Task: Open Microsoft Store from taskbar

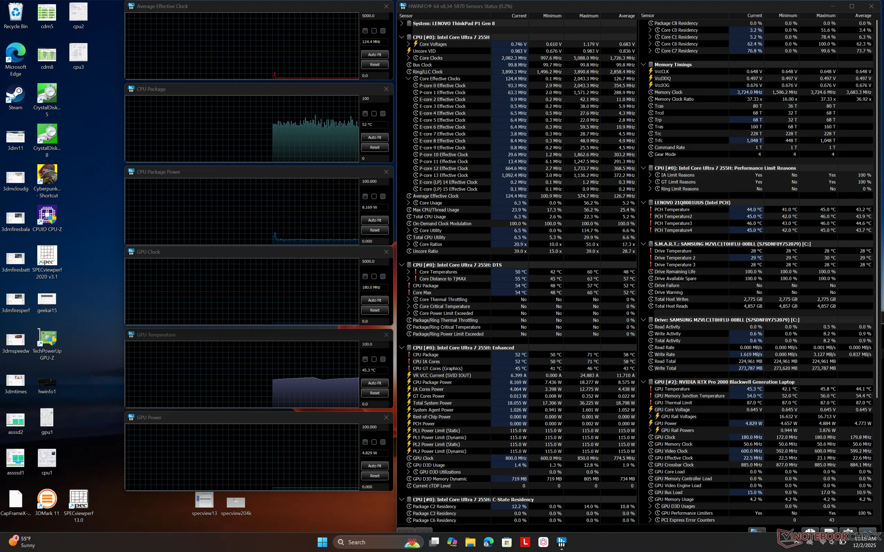Action: click(x=507, y=542)
